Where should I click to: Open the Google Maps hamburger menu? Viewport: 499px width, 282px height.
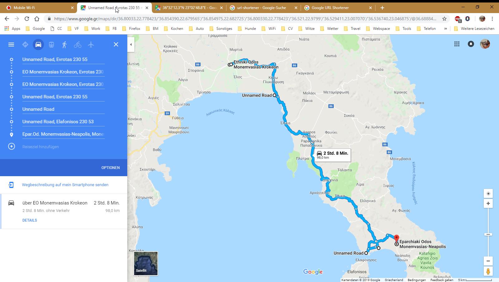pos(11,45)
